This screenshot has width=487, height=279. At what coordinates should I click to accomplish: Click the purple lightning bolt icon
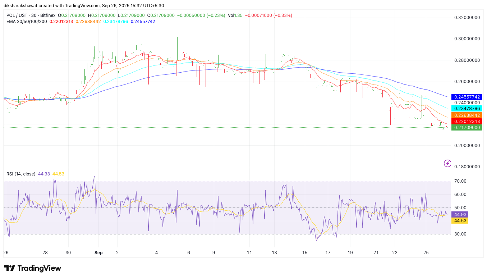tap(447, 164)
